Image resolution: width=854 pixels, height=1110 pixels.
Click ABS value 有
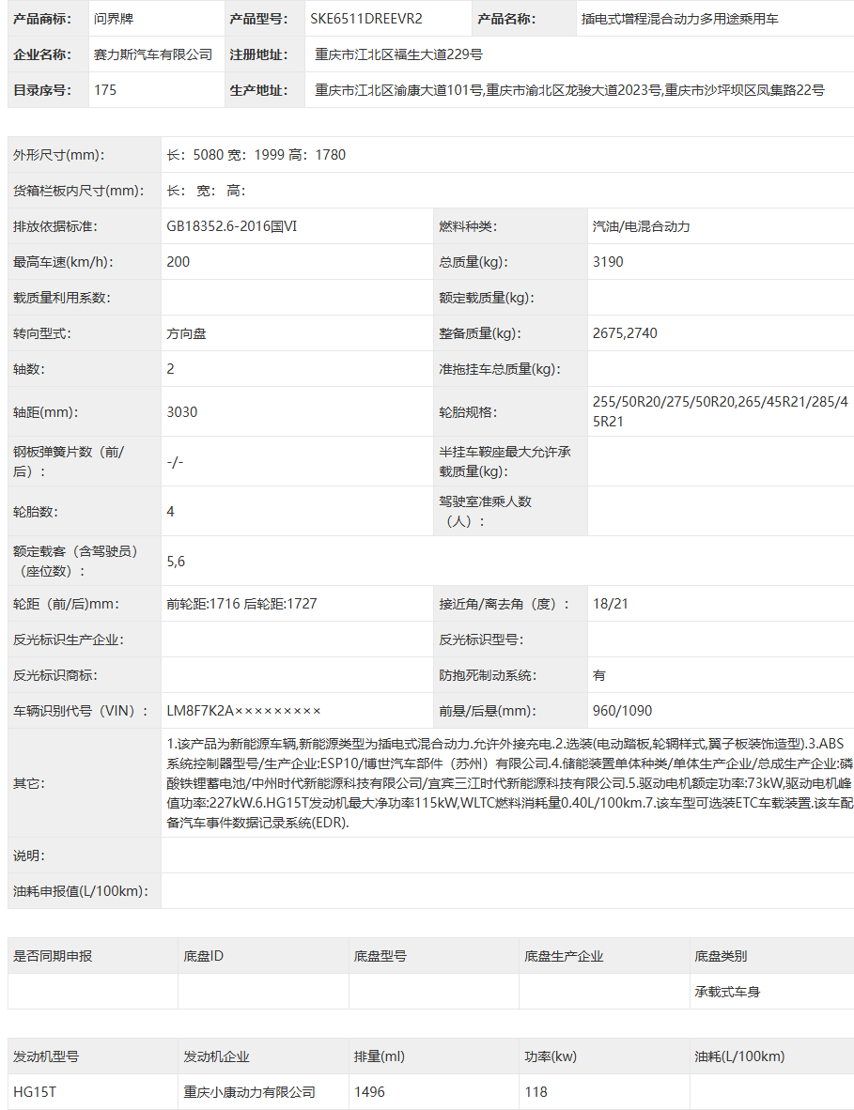point(599,675)
